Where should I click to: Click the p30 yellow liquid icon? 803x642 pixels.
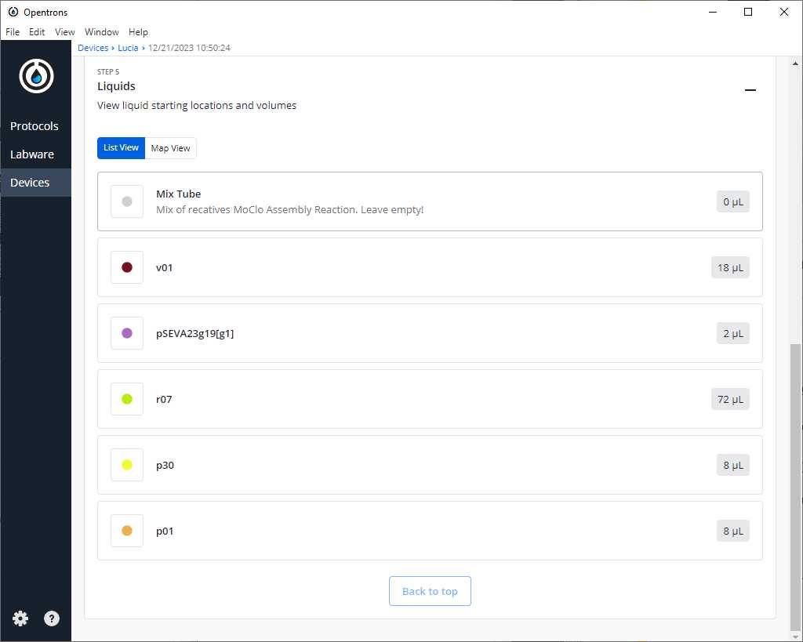[127, 465]
